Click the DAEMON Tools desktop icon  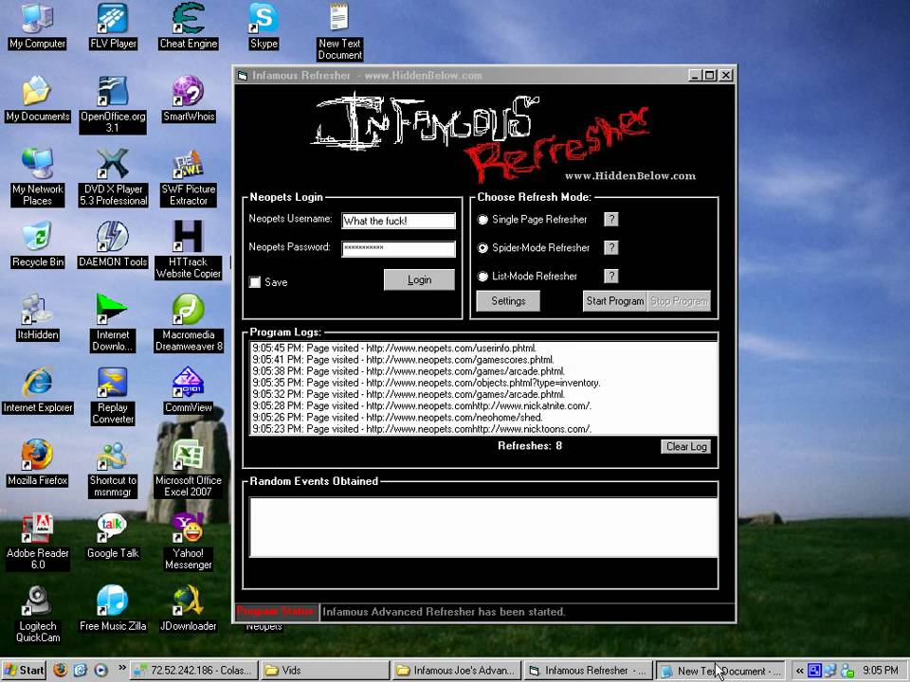click(113, 244)
